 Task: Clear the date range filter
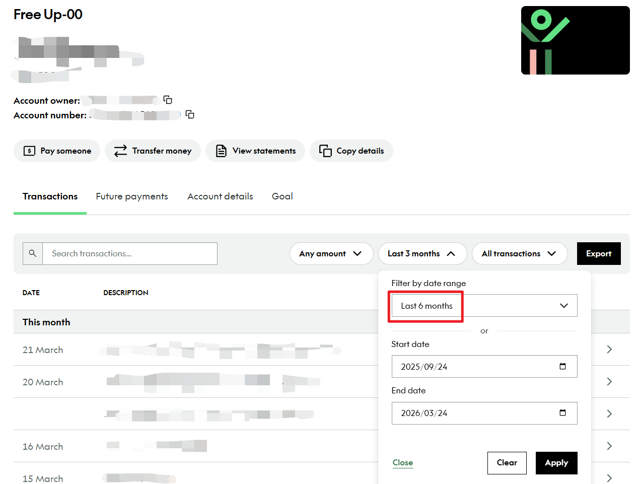click(x=507, y=462)
